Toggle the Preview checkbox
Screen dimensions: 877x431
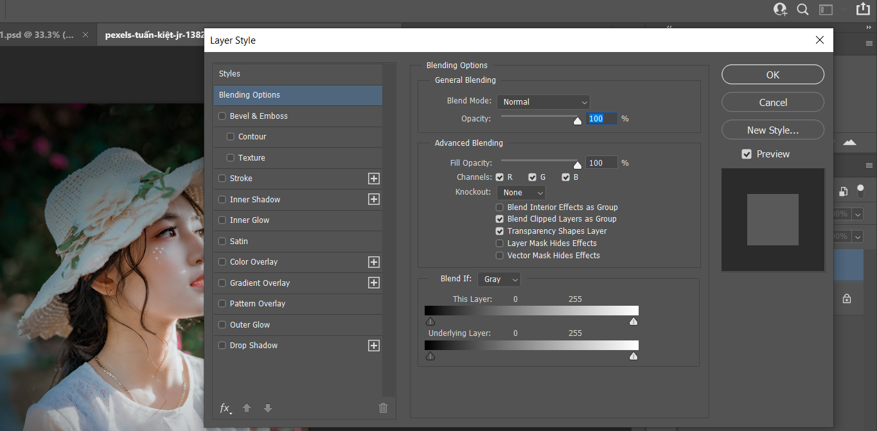(x=746, y=154)
